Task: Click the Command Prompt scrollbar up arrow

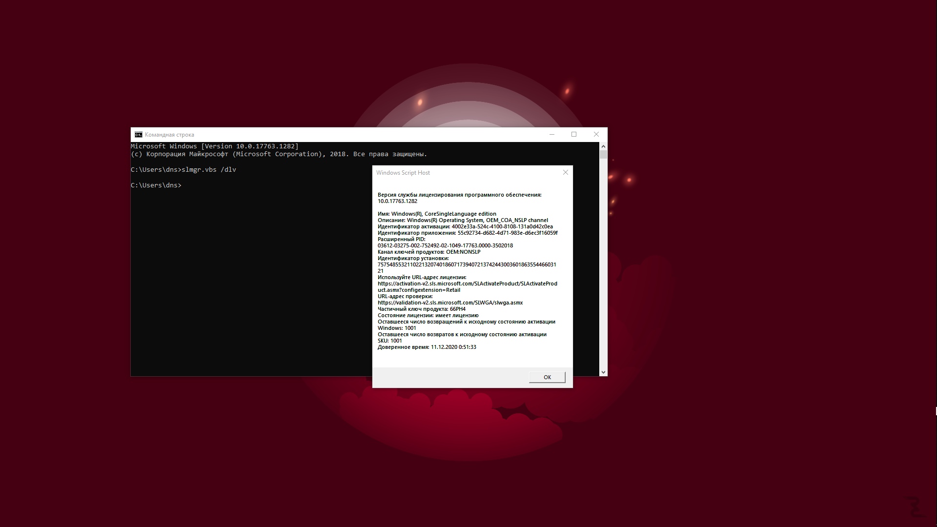Action: pos(603,146)
